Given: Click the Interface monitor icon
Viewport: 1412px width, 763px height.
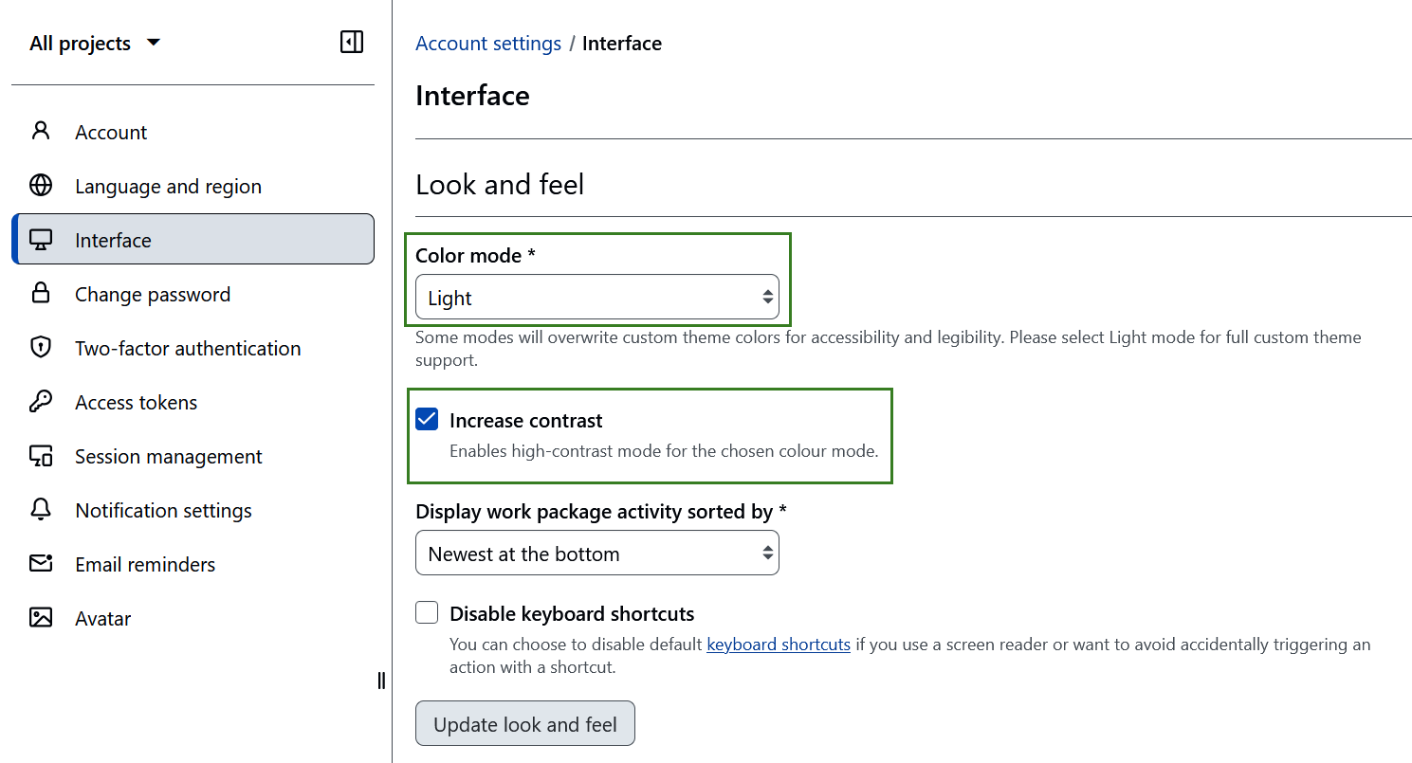Looking at the screenshot, I should (x=41, y=239).
